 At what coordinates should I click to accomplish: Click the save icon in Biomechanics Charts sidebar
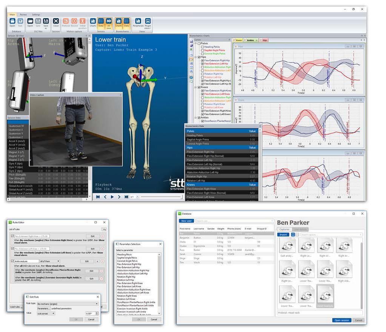point(191,41)
